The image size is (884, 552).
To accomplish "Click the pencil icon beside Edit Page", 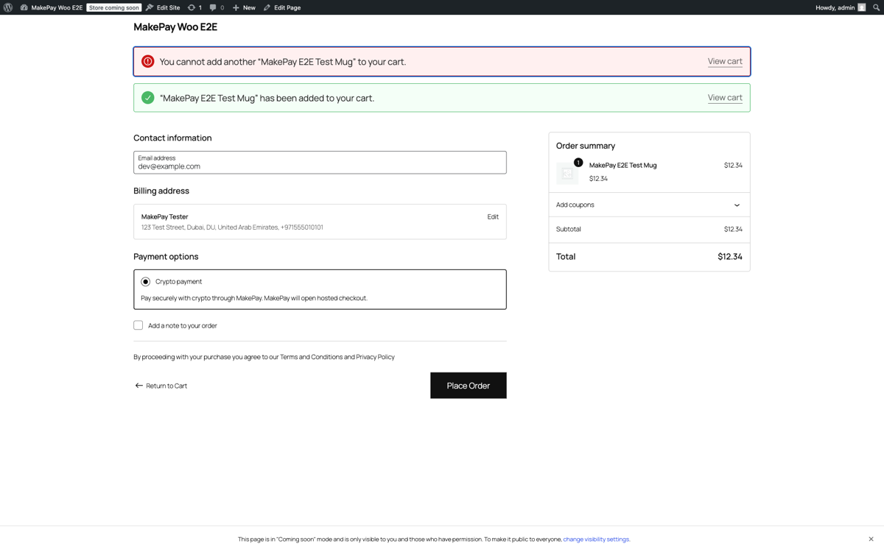I will pyautogui.click(x=267, y=7).
